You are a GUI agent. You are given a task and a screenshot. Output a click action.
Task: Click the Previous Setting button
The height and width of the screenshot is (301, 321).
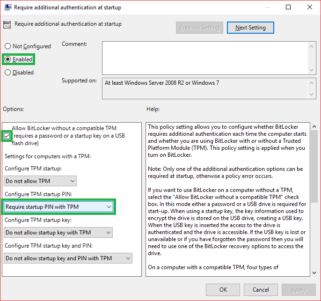[199, 28]
